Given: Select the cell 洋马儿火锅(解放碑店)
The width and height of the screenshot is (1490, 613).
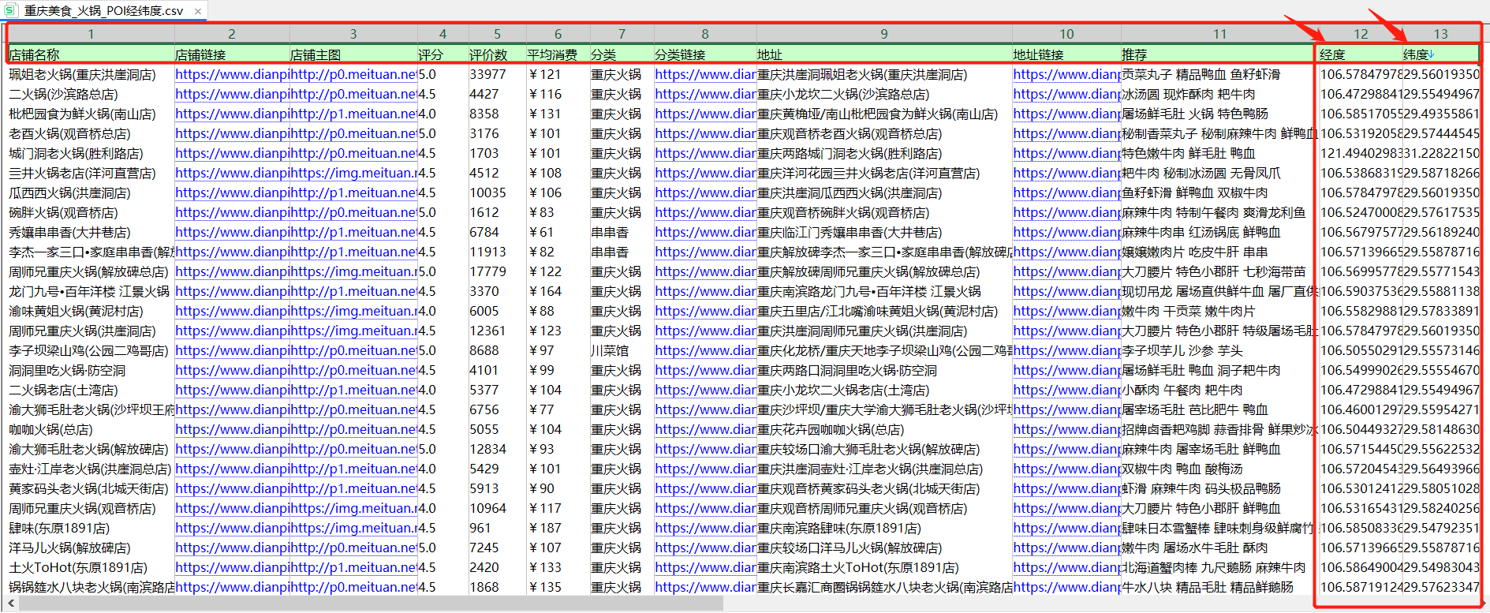Looking at the screenshot, I should (x=91, y=548).
